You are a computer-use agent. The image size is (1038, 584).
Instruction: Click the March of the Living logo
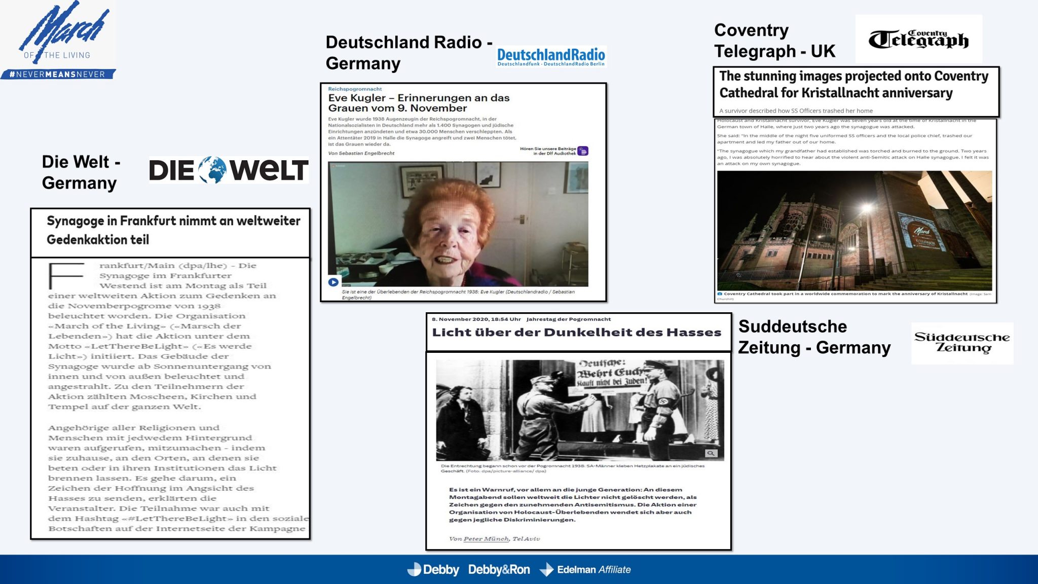[63, 33]
